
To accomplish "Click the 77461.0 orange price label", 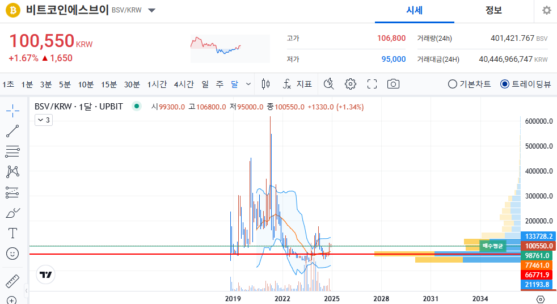I will [x=538, y=265].
